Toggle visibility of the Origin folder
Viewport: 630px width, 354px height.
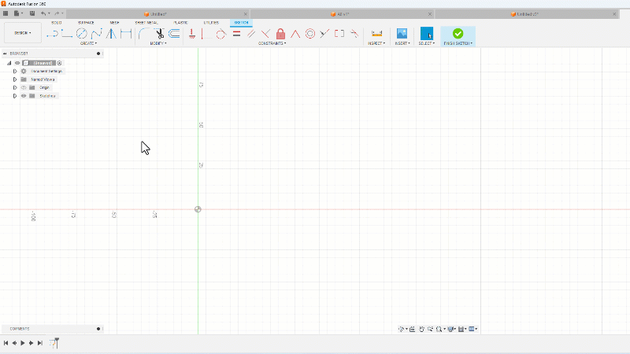point(24,87)
